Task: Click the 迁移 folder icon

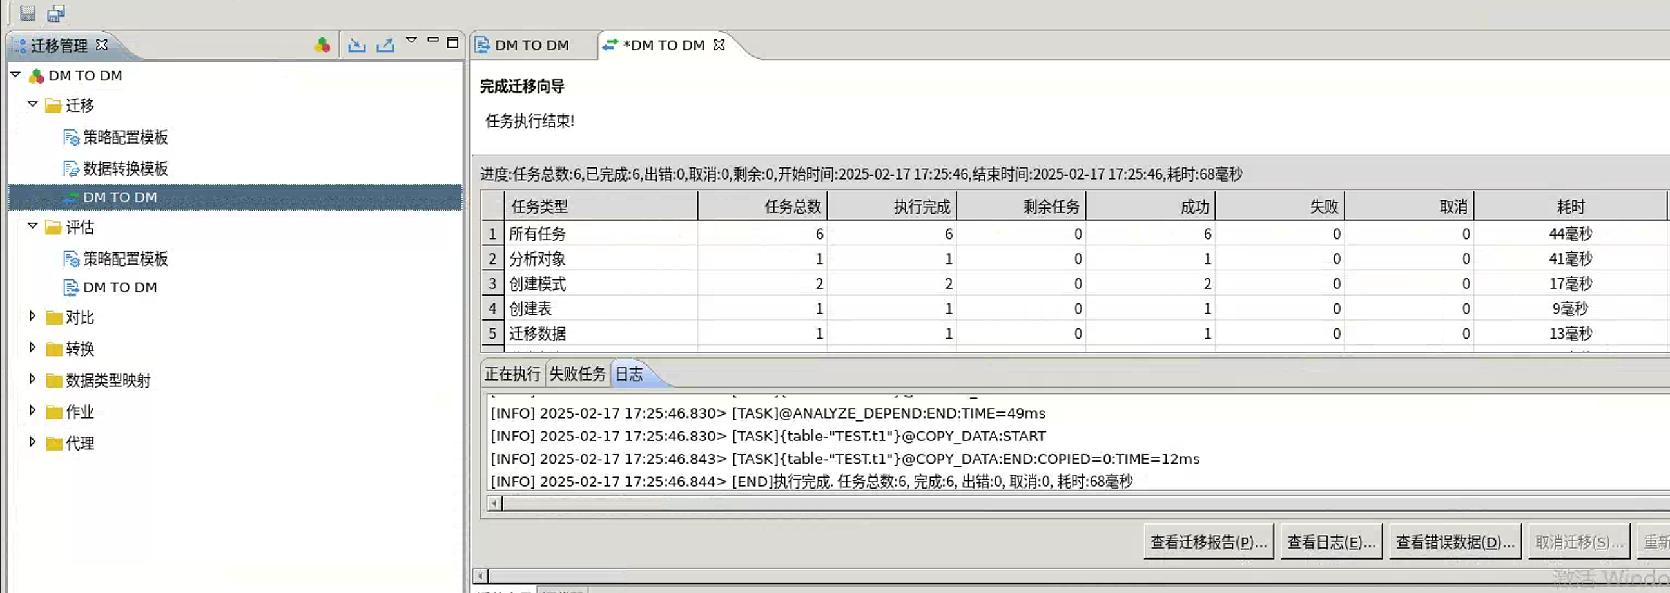Action: (x=53, y=106)
